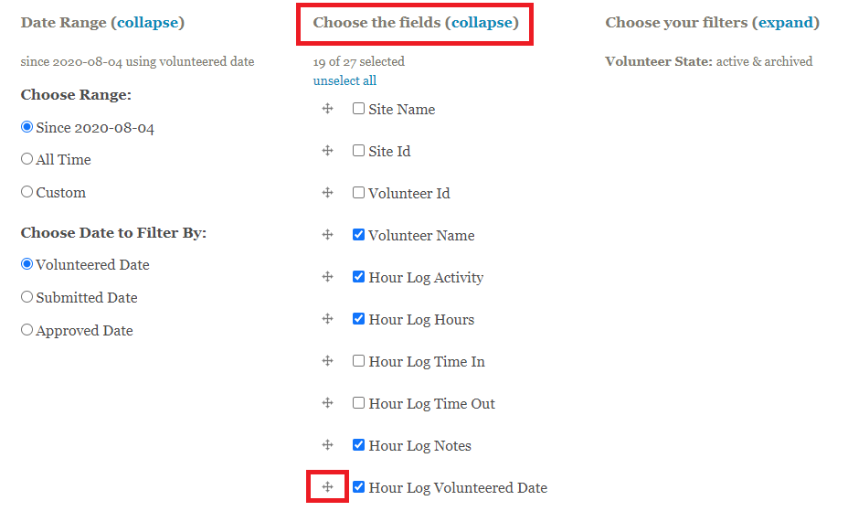Image resolution: width=848 pixels, height=511 pixels.
Task: Collapse the Choose the fields section
Action: point(482,22)
